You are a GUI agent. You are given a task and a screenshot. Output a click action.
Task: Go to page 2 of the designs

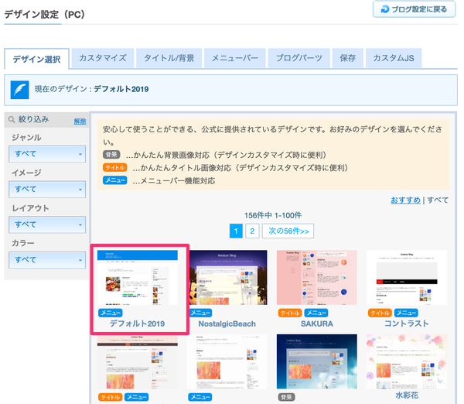coord(252,231)
